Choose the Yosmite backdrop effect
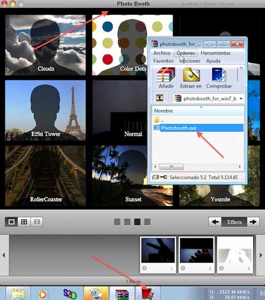This screenshot has height=300, width=265. pyautogui.click(x=219, y=196)
